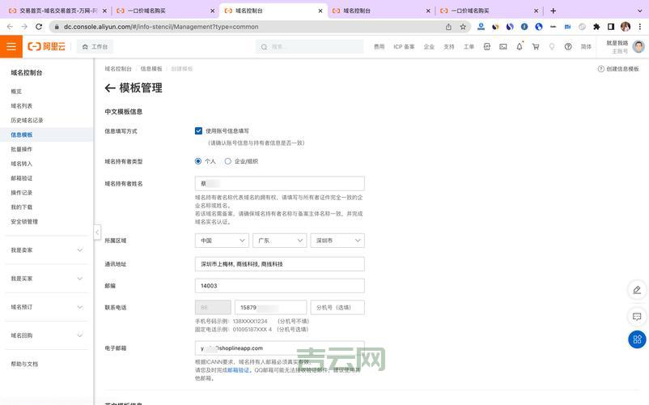The height and width of the screenshot is (405, 649).
Task: Open a new browser tab
Action: click(553, 11)
